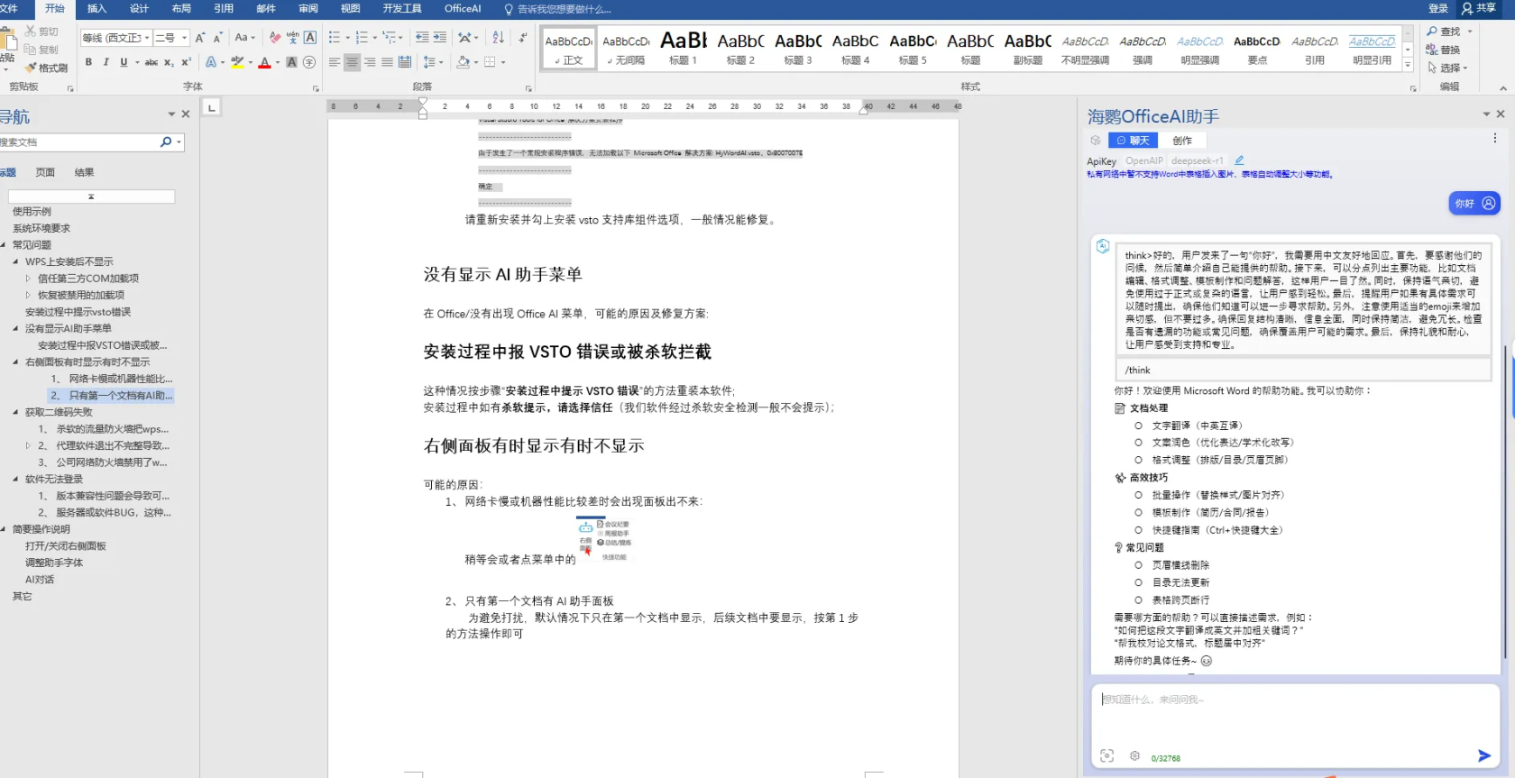This screenshot has height=778, width=1515.
Task: Click the 替换 (Replace) button
Action: pos(1444,50)
